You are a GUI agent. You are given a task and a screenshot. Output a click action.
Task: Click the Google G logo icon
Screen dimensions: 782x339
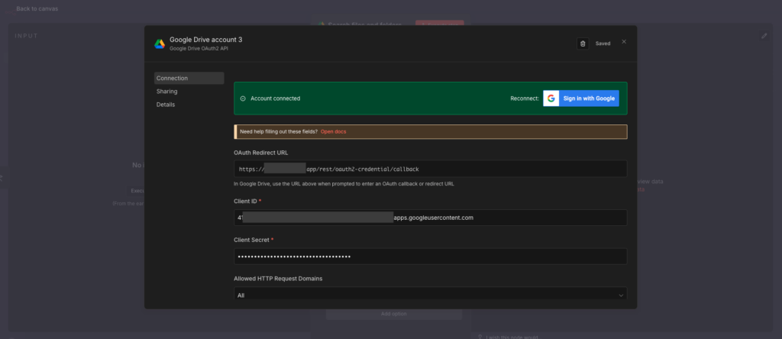[551, 98]
